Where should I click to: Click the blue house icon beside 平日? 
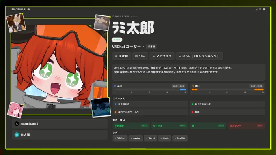[x=115, y=86]
